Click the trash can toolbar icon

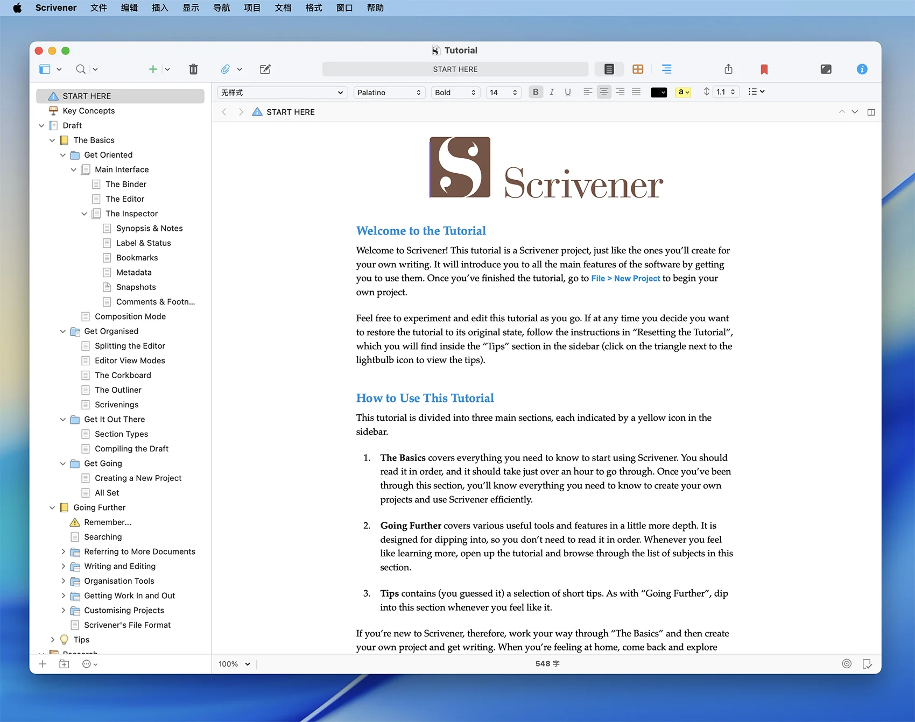[193, 69]
